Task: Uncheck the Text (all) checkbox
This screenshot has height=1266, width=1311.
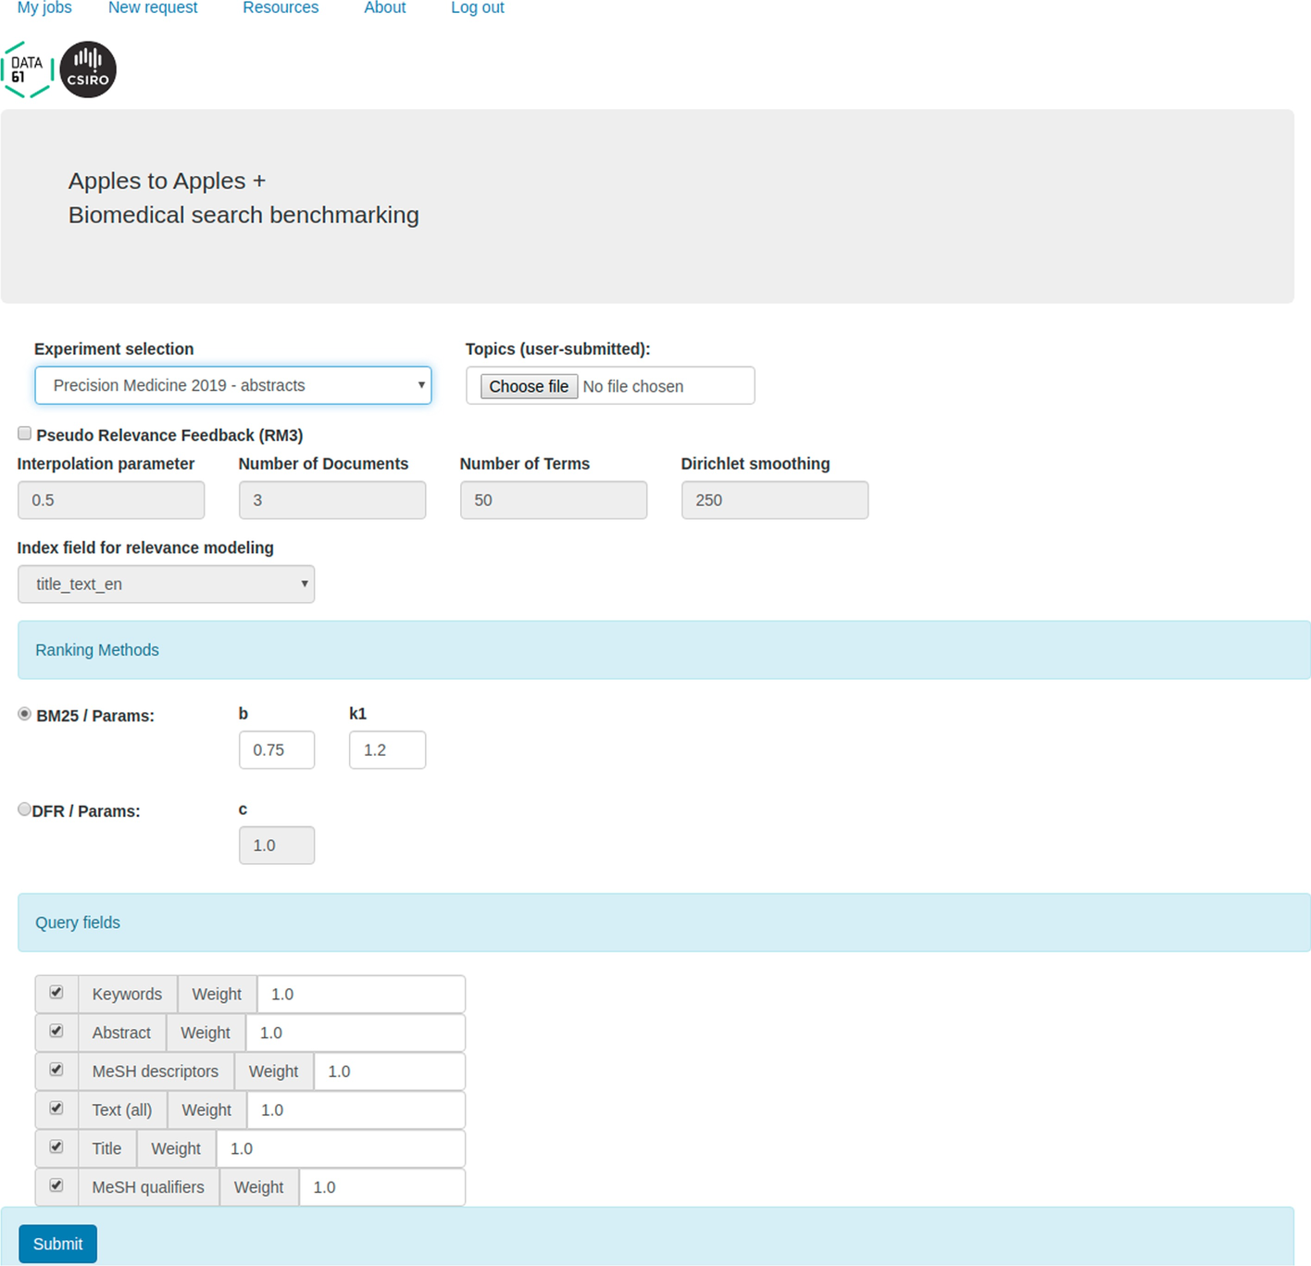Action: point(56,1109)
